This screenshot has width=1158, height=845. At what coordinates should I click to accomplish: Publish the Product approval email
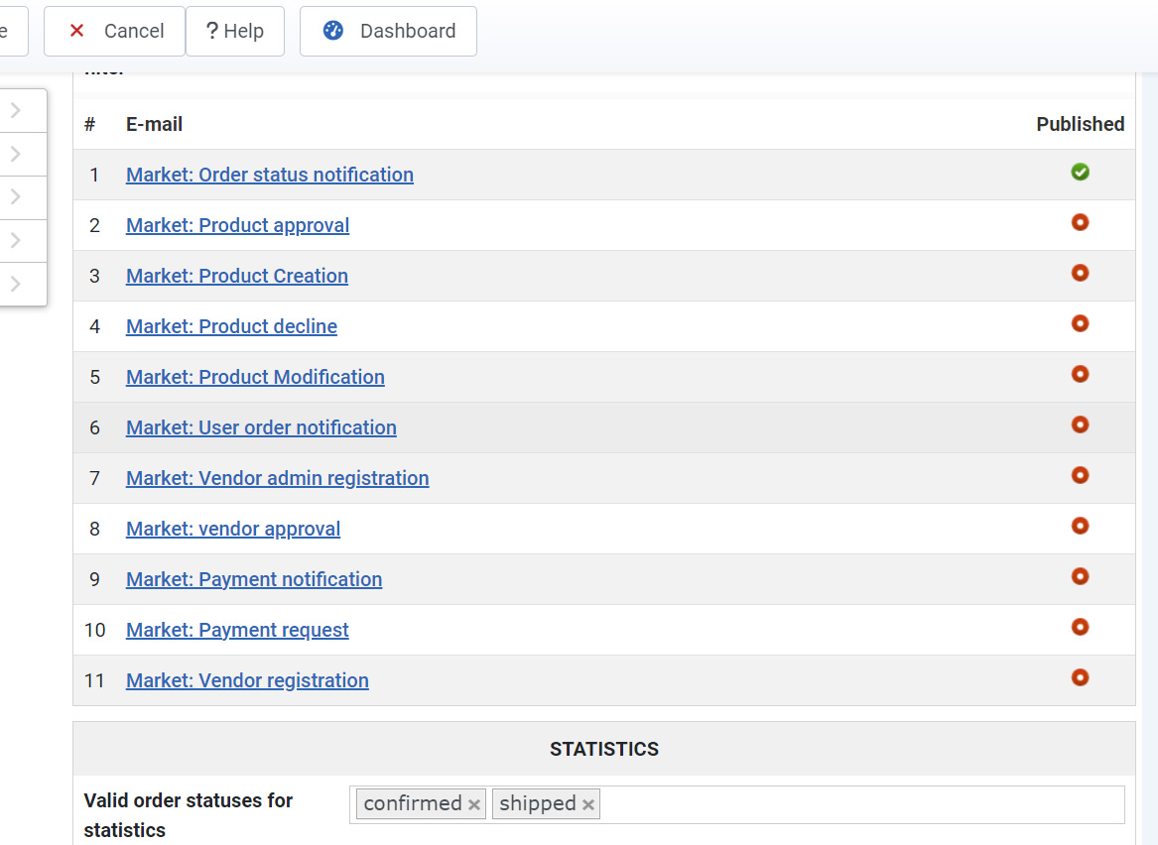[x=1080, y=223]
